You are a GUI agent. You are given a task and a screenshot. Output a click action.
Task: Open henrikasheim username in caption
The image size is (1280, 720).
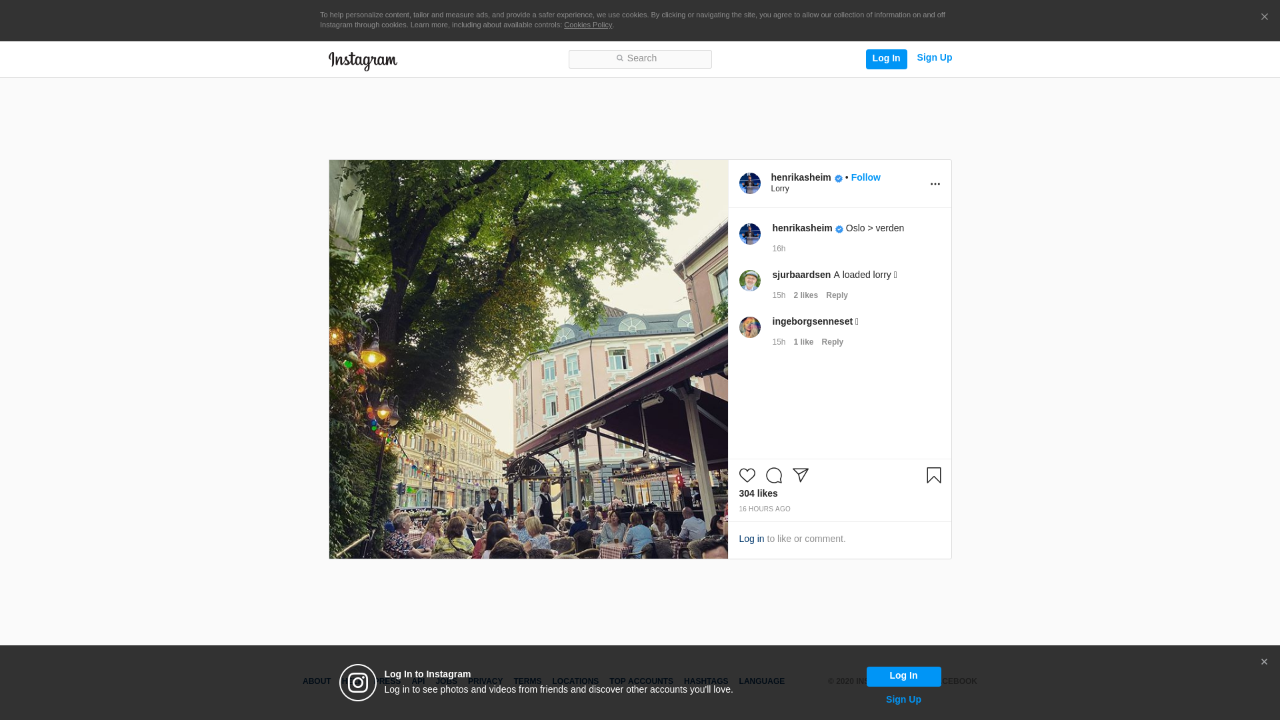click(x=802, y=228)
